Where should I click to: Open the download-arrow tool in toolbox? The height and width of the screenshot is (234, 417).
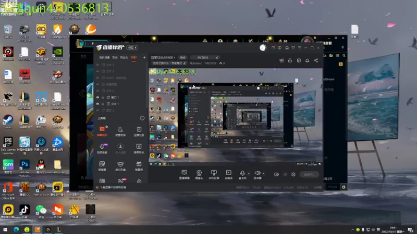point(120,149)
